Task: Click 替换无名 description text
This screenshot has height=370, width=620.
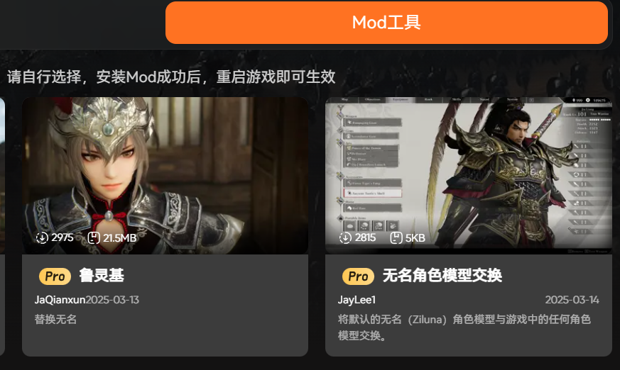Action: (x=55, y=319)
